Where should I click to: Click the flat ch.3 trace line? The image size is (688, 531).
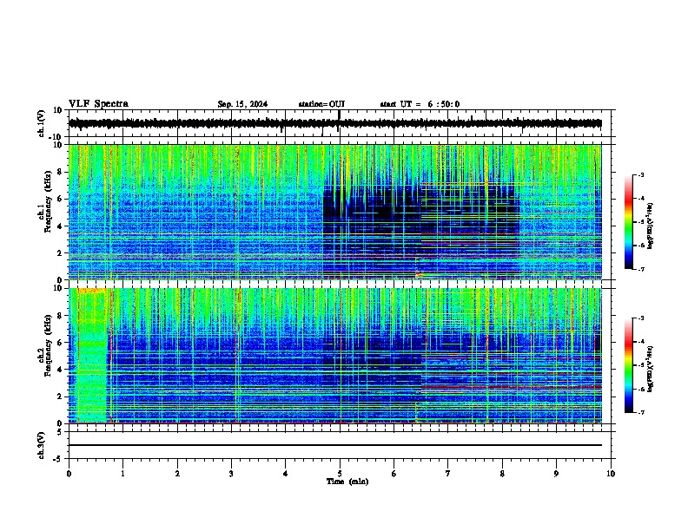[335, 445]
